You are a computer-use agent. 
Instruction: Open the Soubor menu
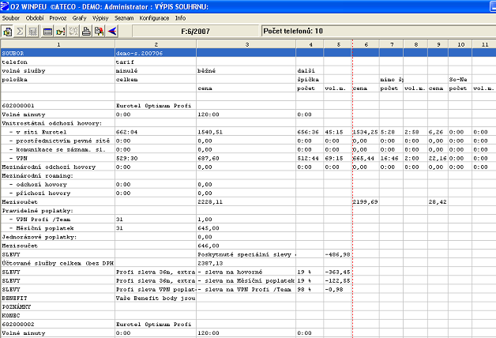11,18
